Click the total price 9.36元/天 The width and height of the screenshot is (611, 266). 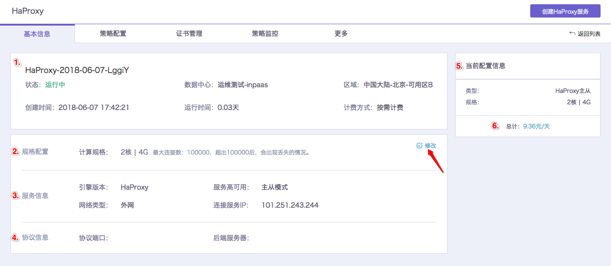pyautogui.click(x=536, y=127)
